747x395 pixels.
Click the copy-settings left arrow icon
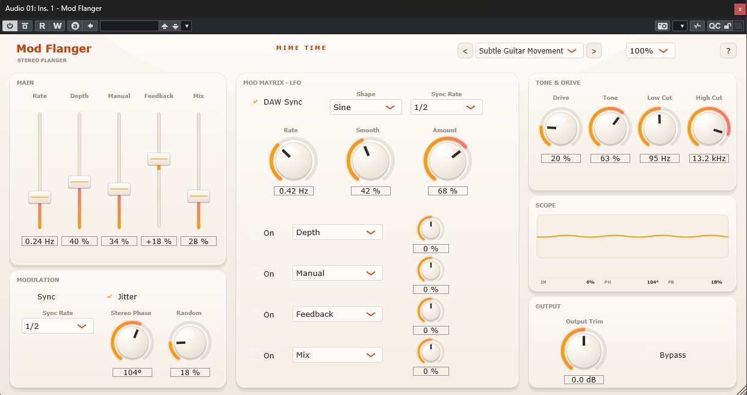pyautogui.click(x=90, y=26)
